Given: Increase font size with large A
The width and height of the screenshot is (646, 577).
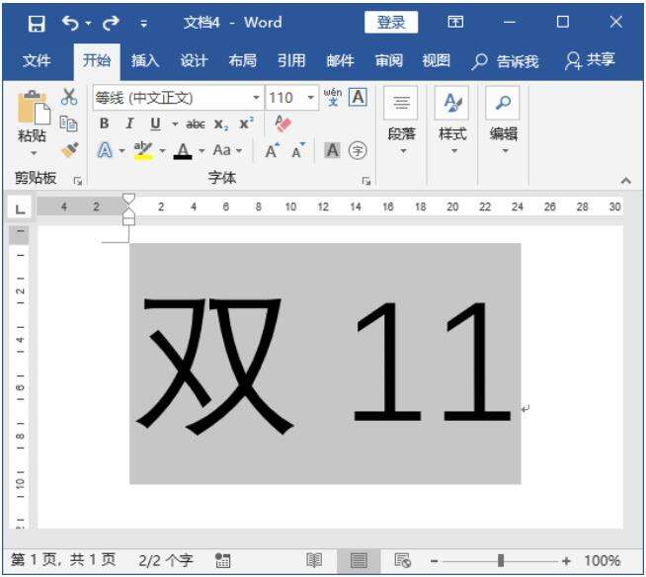Looking at the screenshot, I should 272,151.
